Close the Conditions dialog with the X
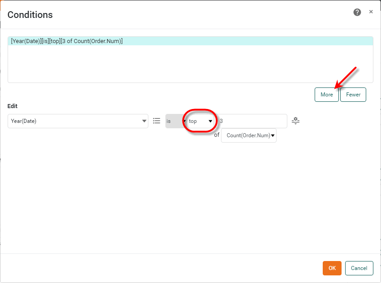Image resolution: width=381 pixels, height=283 pixels. tap(371, 12)
